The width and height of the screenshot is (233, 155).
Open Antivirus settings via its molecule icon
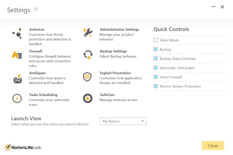[x=17, y=34]
